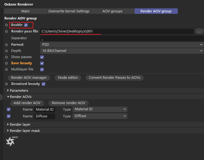Click the Separator input field
The height and width of the screenshot is (160, 204).
pyautogui.click(x=122, y=38)
